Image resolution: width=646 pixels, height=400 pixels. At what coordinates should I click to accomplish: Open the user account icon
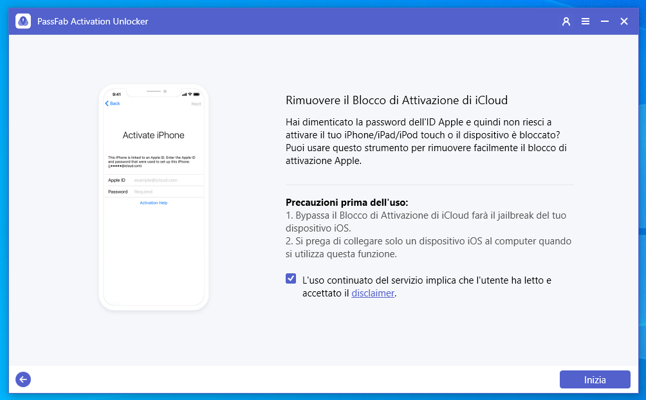566,21
